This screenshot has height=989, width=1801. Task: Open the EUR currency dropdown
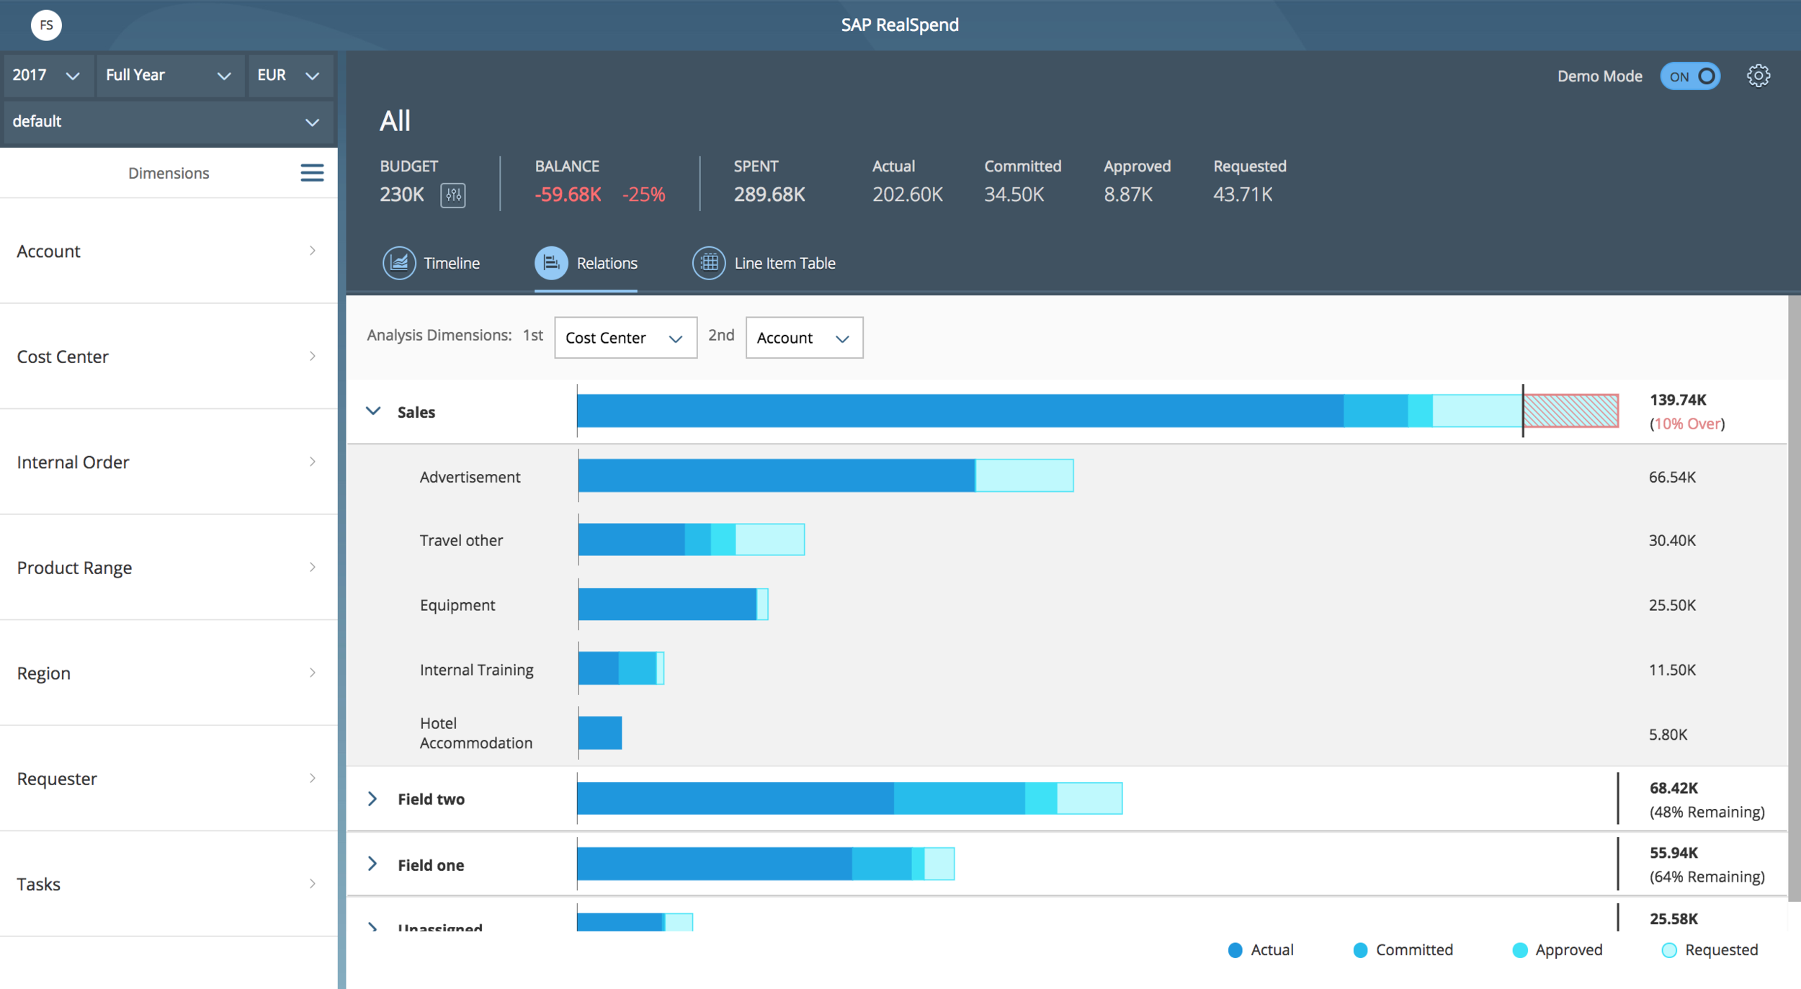(290, 75)
